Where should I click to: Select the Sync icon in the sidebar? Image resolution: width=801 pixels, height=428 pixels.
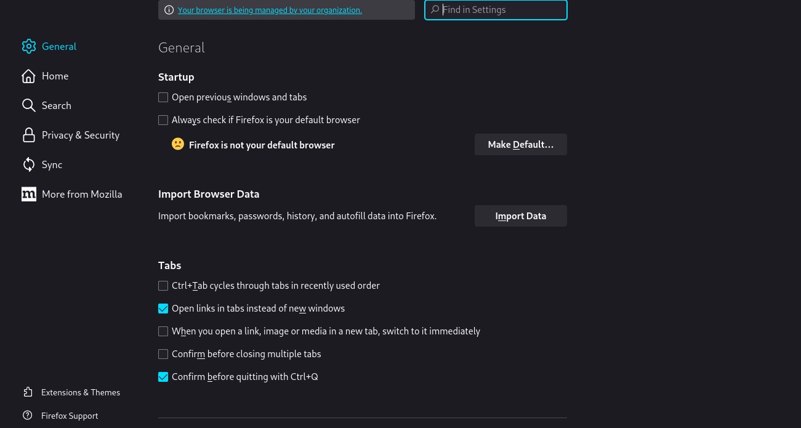tap(28, 164)
